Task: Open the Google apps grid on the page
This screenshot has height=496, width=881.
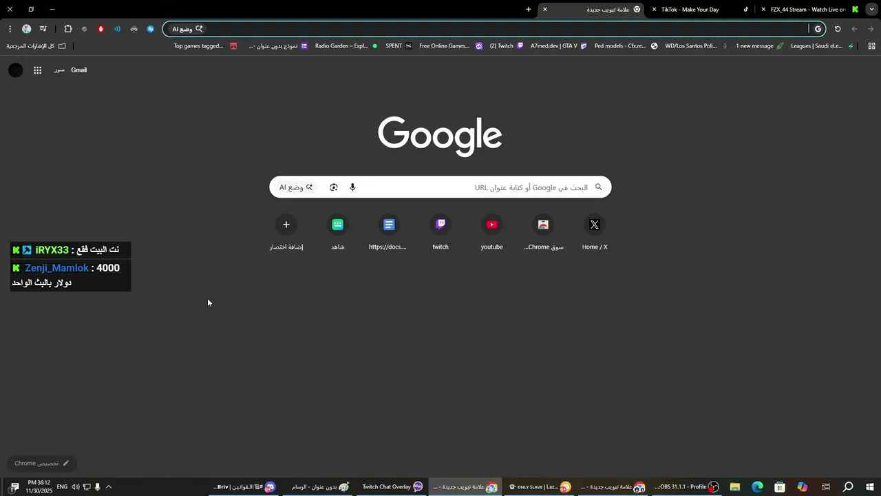Action: (38, 70)
